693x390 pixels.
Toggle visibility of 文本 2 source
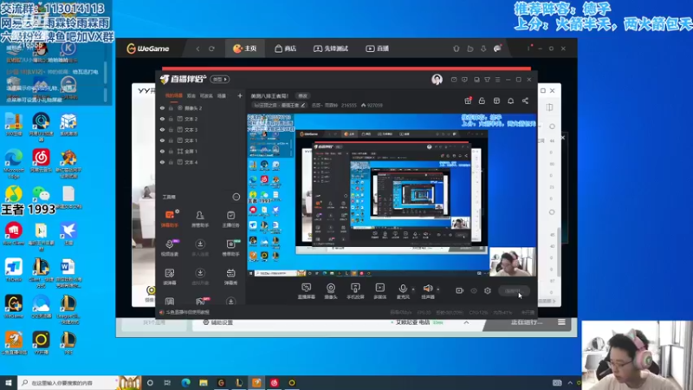coord(162,119)
